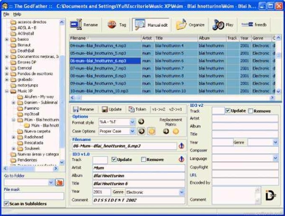Screen dimensions: 285x216
Task: Click the go-to-folder orange icon button
Action: pyautogui.click(x=60, y=182)
